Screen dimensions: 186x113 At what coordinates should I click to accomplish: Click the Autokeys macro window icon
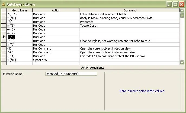tap(4, 5)
